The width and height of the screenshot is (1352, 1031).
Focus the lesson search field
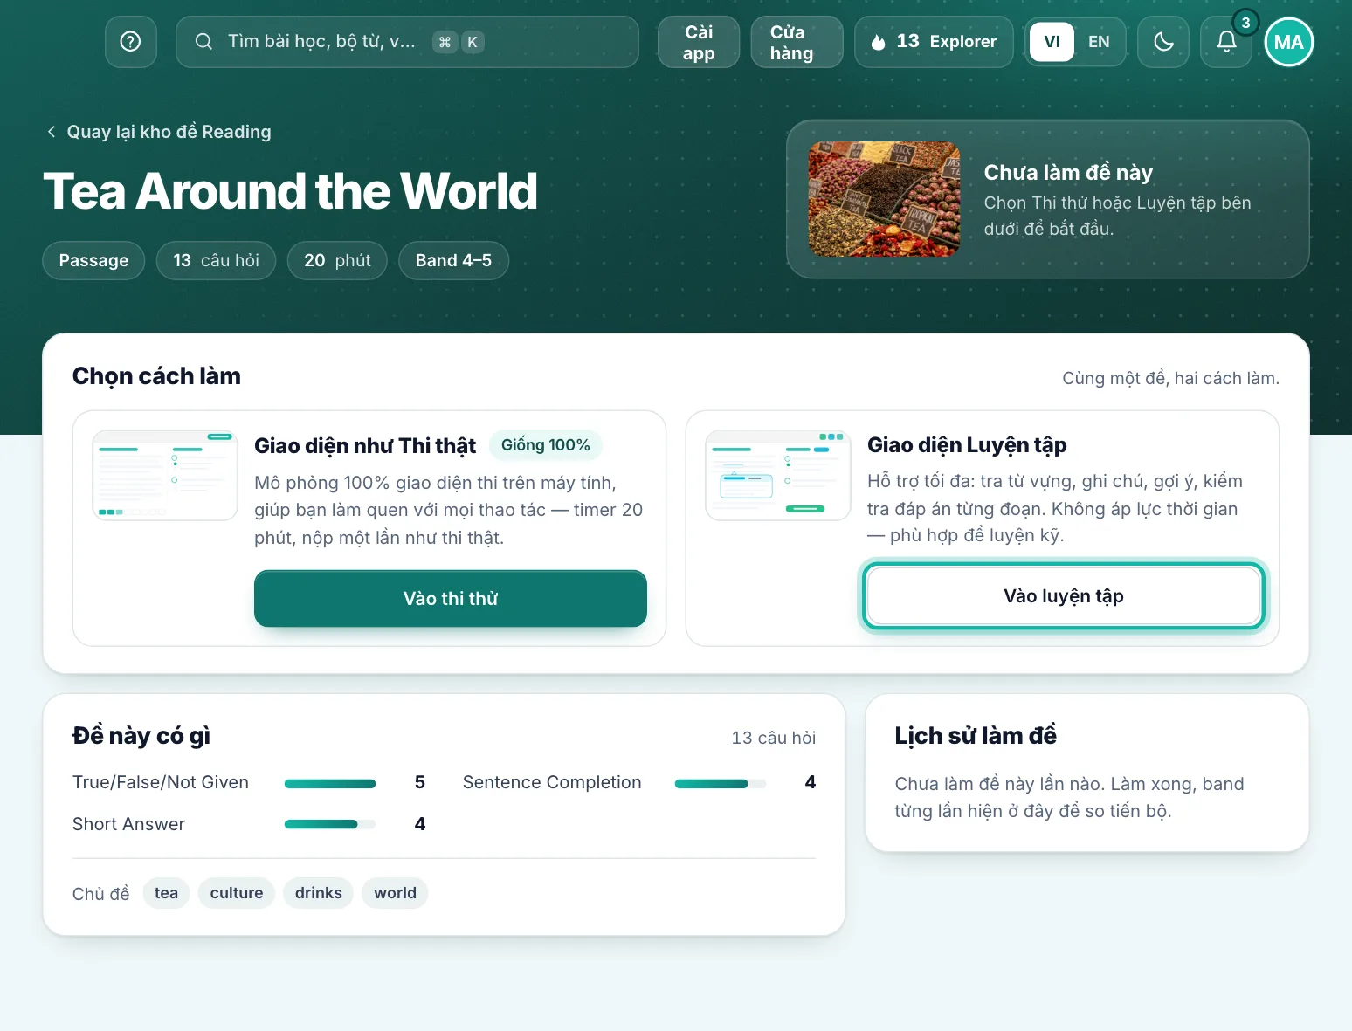[x=407, y=42]
